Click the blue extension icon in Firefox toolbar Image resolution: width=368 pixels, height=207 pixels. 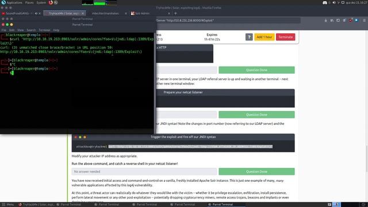click(x=356, y=21)
